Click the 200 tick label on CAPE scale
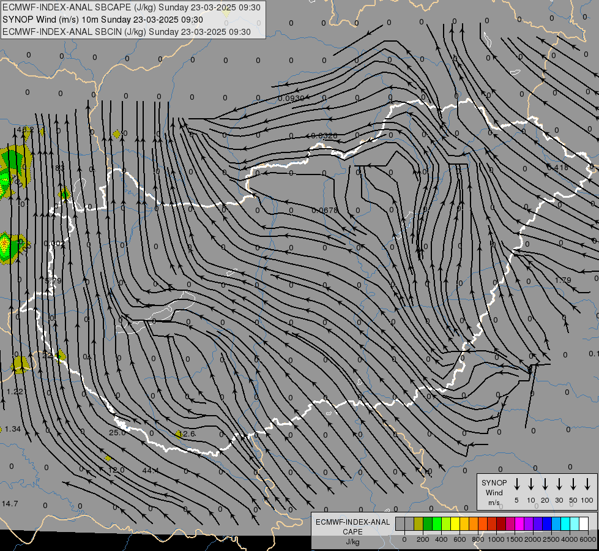Screen dimensions: 599x551 423,539
